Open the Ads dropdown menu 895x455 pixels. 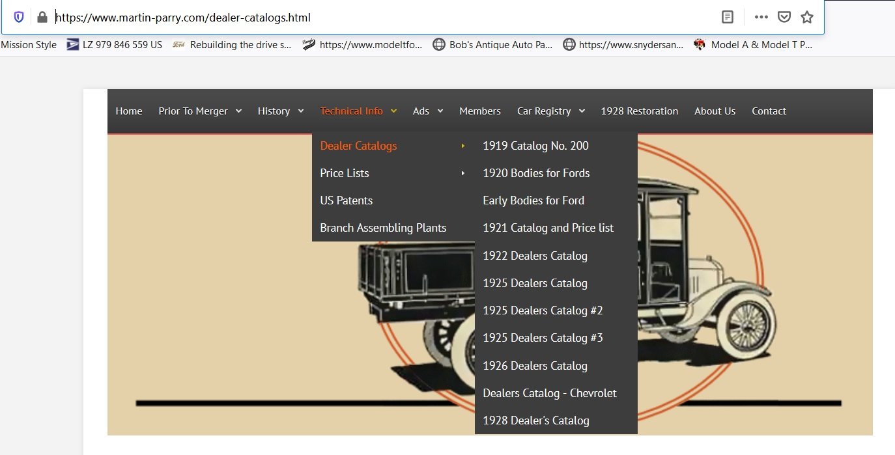427,111
